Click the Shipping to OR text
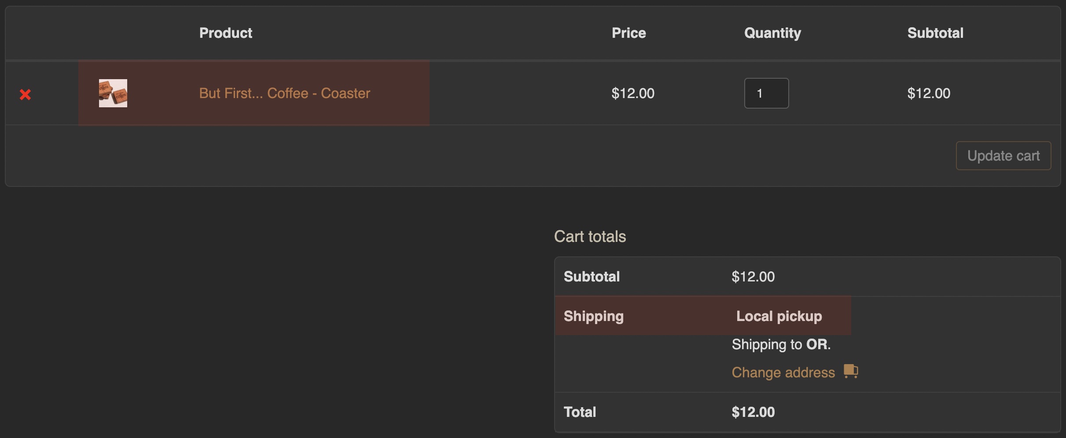Viewport: 1066px width, 438px height. [x=781, y=344]
